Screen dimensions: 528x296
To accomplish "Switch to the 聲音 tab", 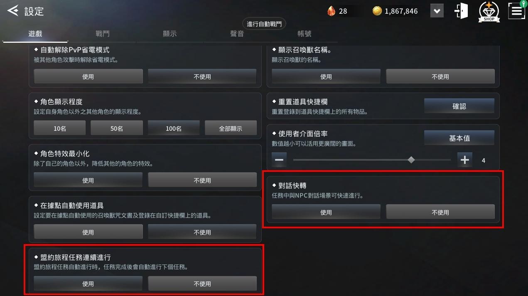I will click(237, 34).
